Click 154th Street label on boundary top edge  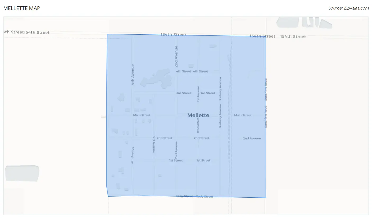coord(173,35)
